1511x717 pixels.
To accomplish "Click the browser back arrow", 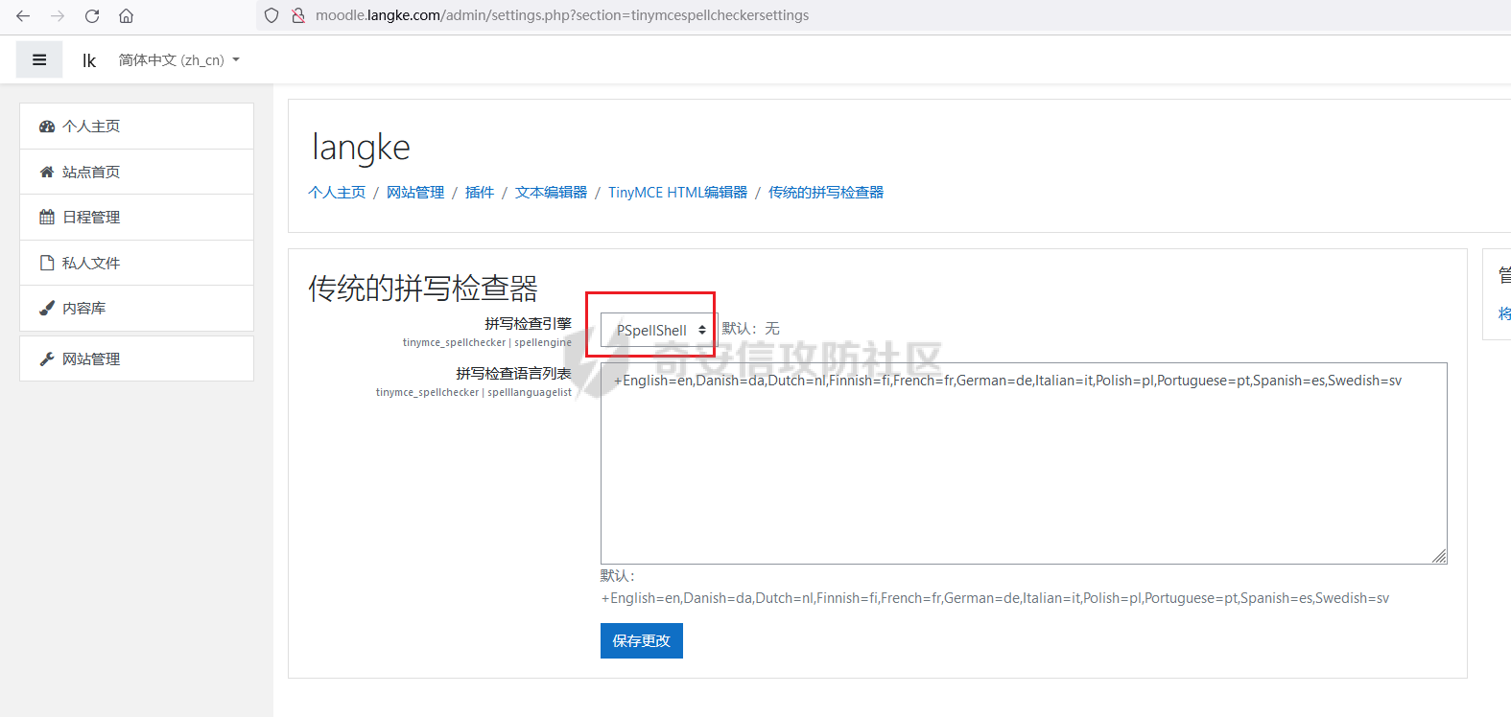I will [23, 15].
